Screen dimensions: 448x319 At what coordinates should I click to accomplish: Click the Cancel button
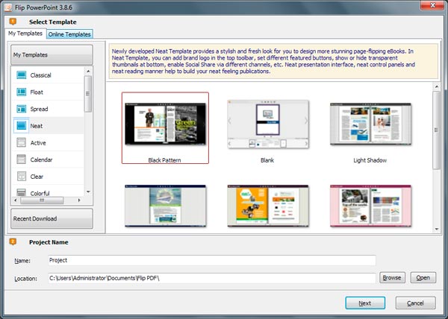(415, 303)
